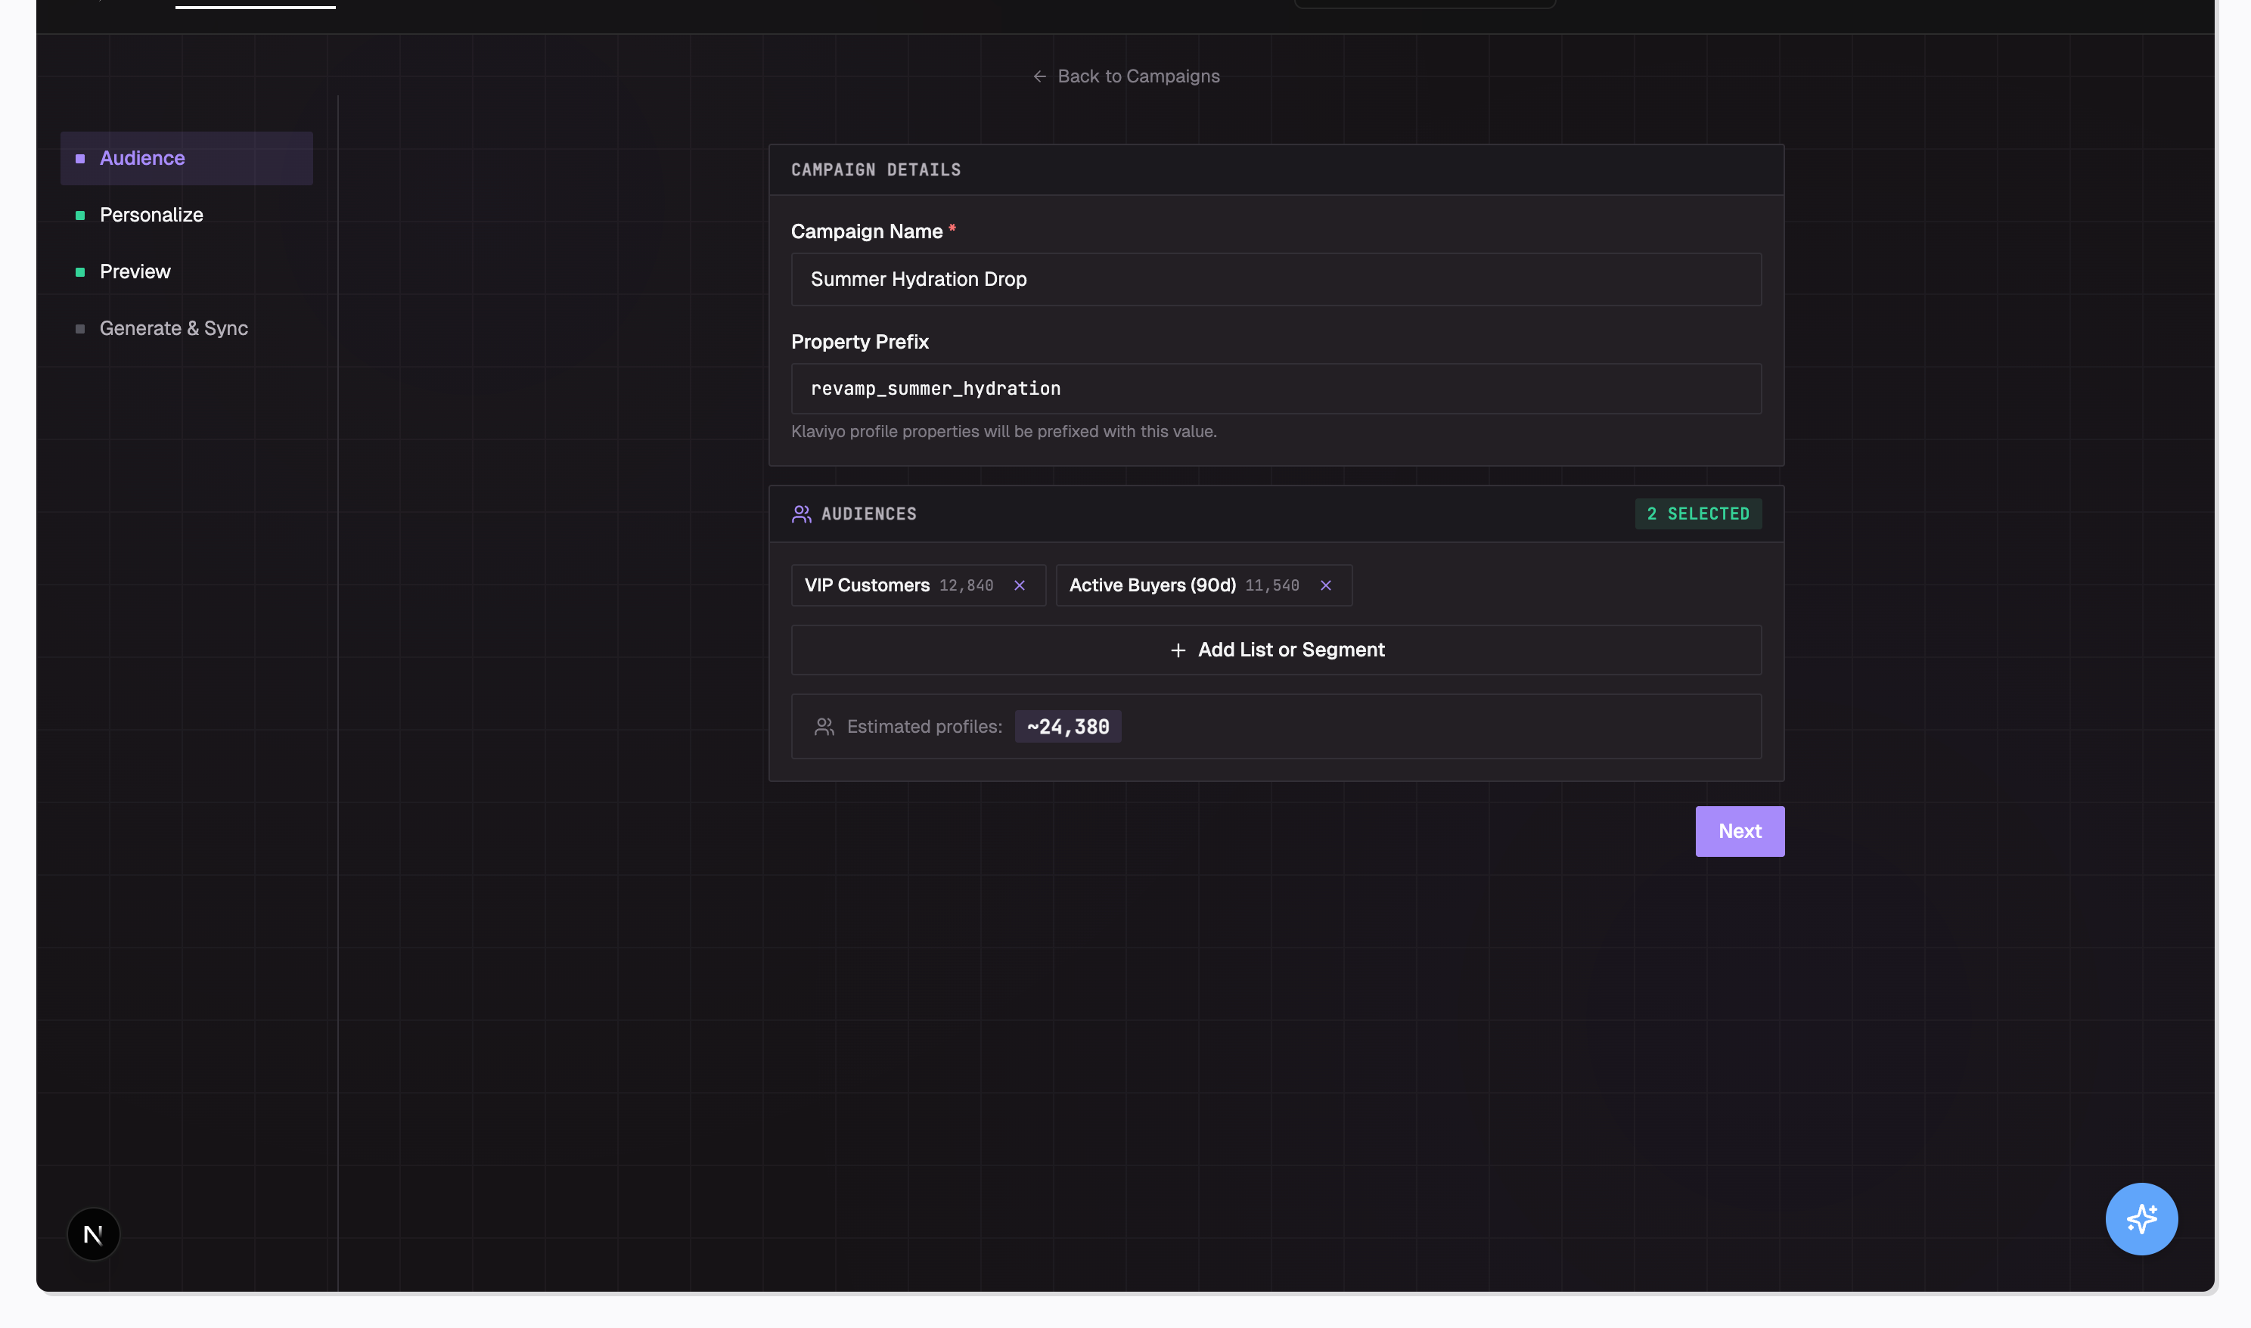Remove the VIP Customers audience chip
2251x1328 pixels.
coord(1020,585)
